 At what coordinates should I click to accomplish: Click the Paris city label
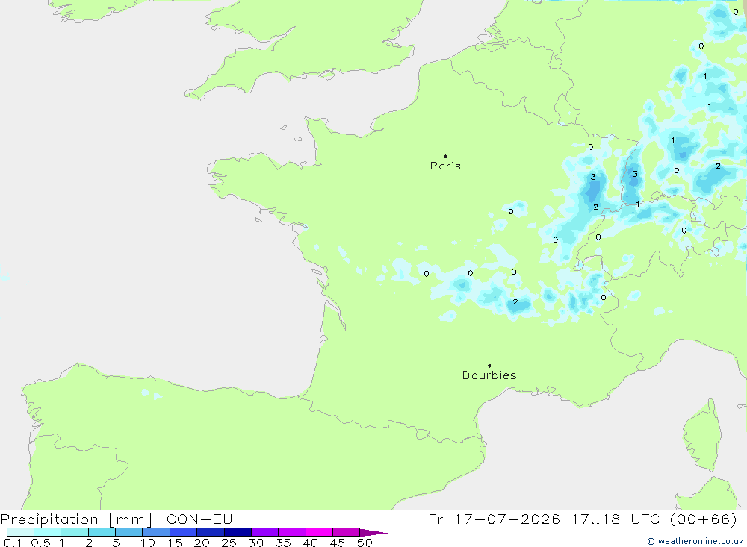click(445, 166)
